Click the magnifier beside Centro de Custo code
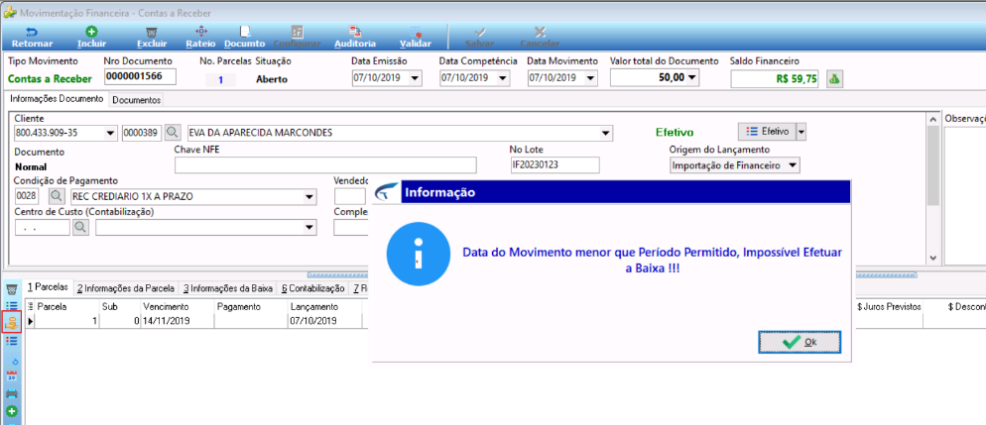The height and width of the screenshot is (425, 986). click(x=80, y=227)
